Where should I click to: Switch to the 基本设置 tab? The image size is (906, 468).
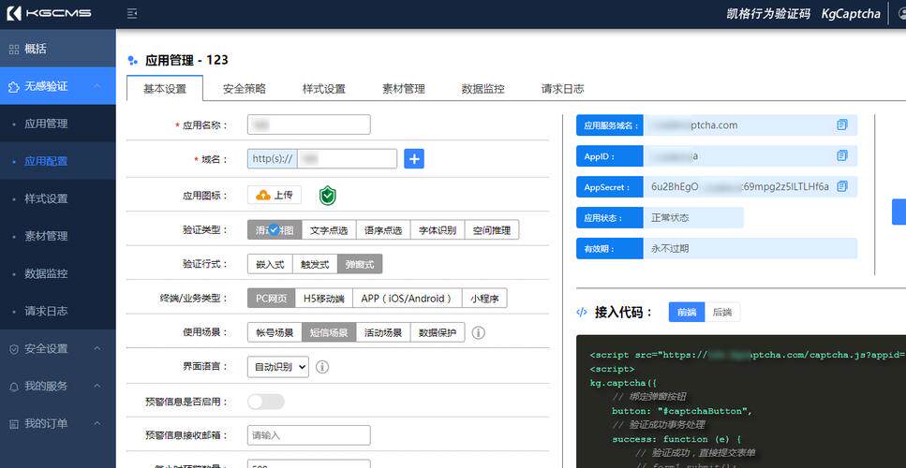[x=165, y=89]
